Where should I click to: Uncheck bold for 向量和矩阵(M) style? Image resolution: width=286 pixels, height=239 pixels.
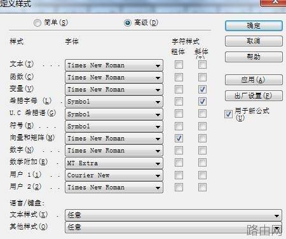179,138
